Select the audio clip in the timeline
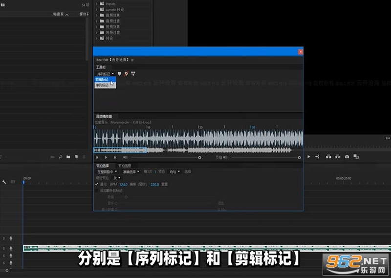 207,248
